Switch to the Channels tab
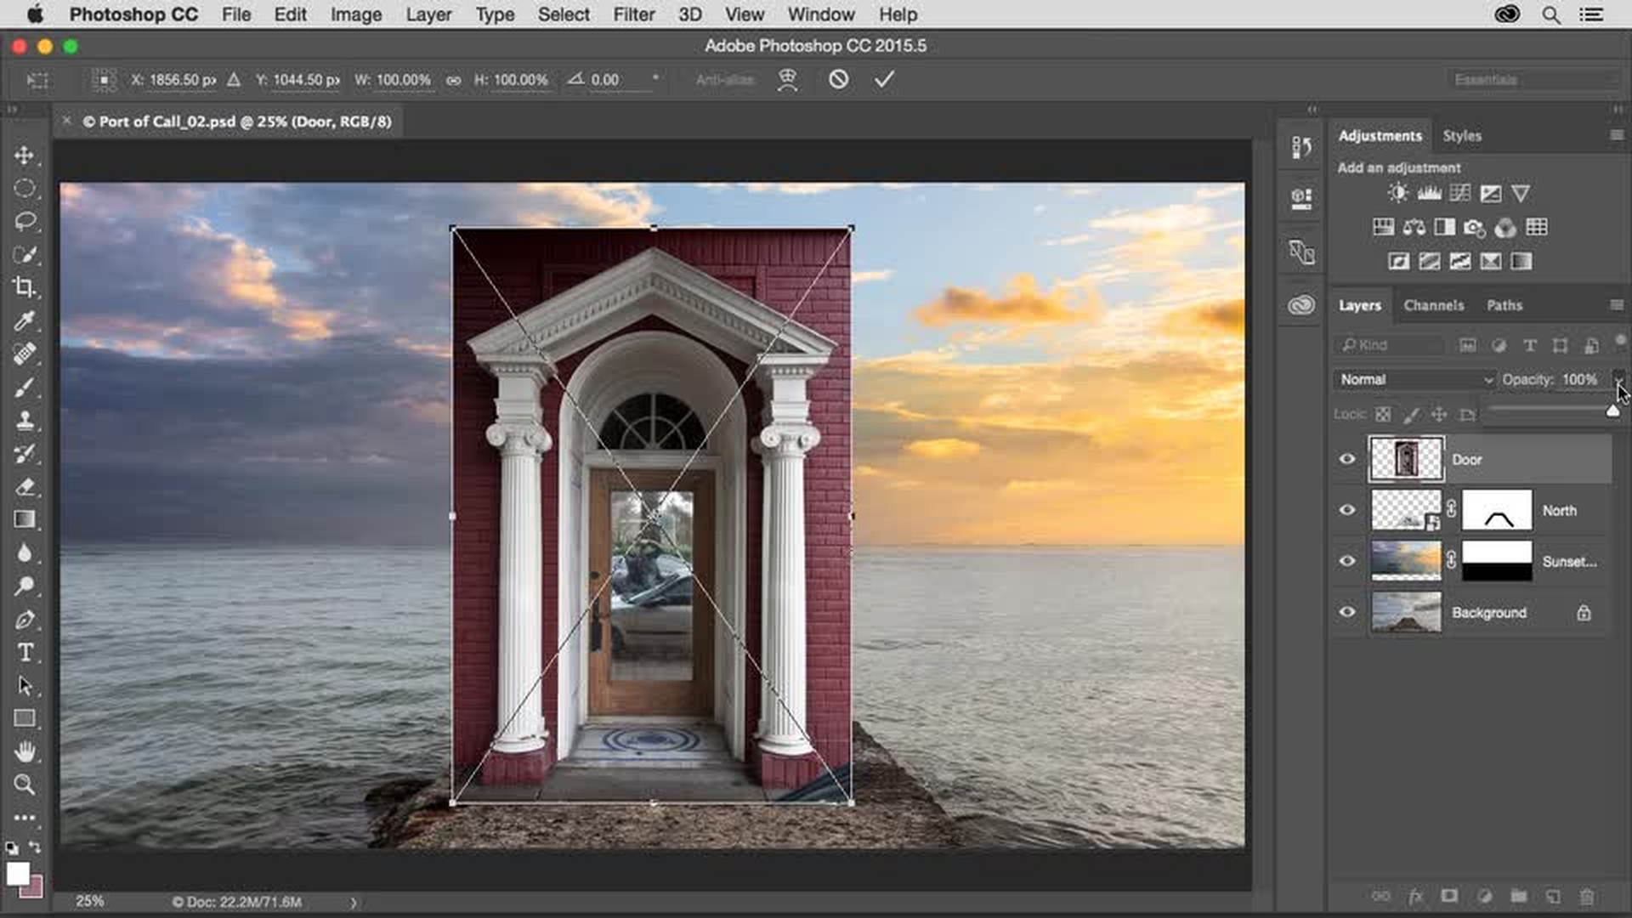 click(x=1434, y=305)
